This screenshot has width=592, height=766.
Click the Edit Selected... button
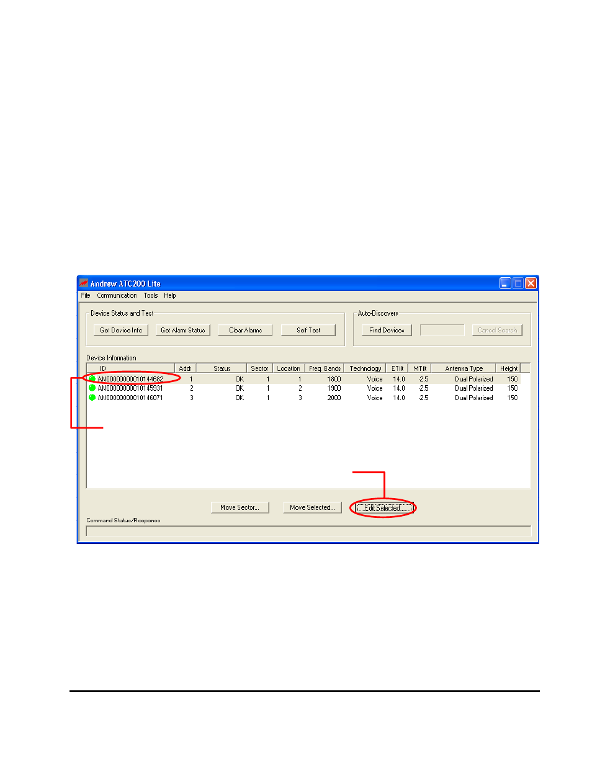click(x=384, y=508)
